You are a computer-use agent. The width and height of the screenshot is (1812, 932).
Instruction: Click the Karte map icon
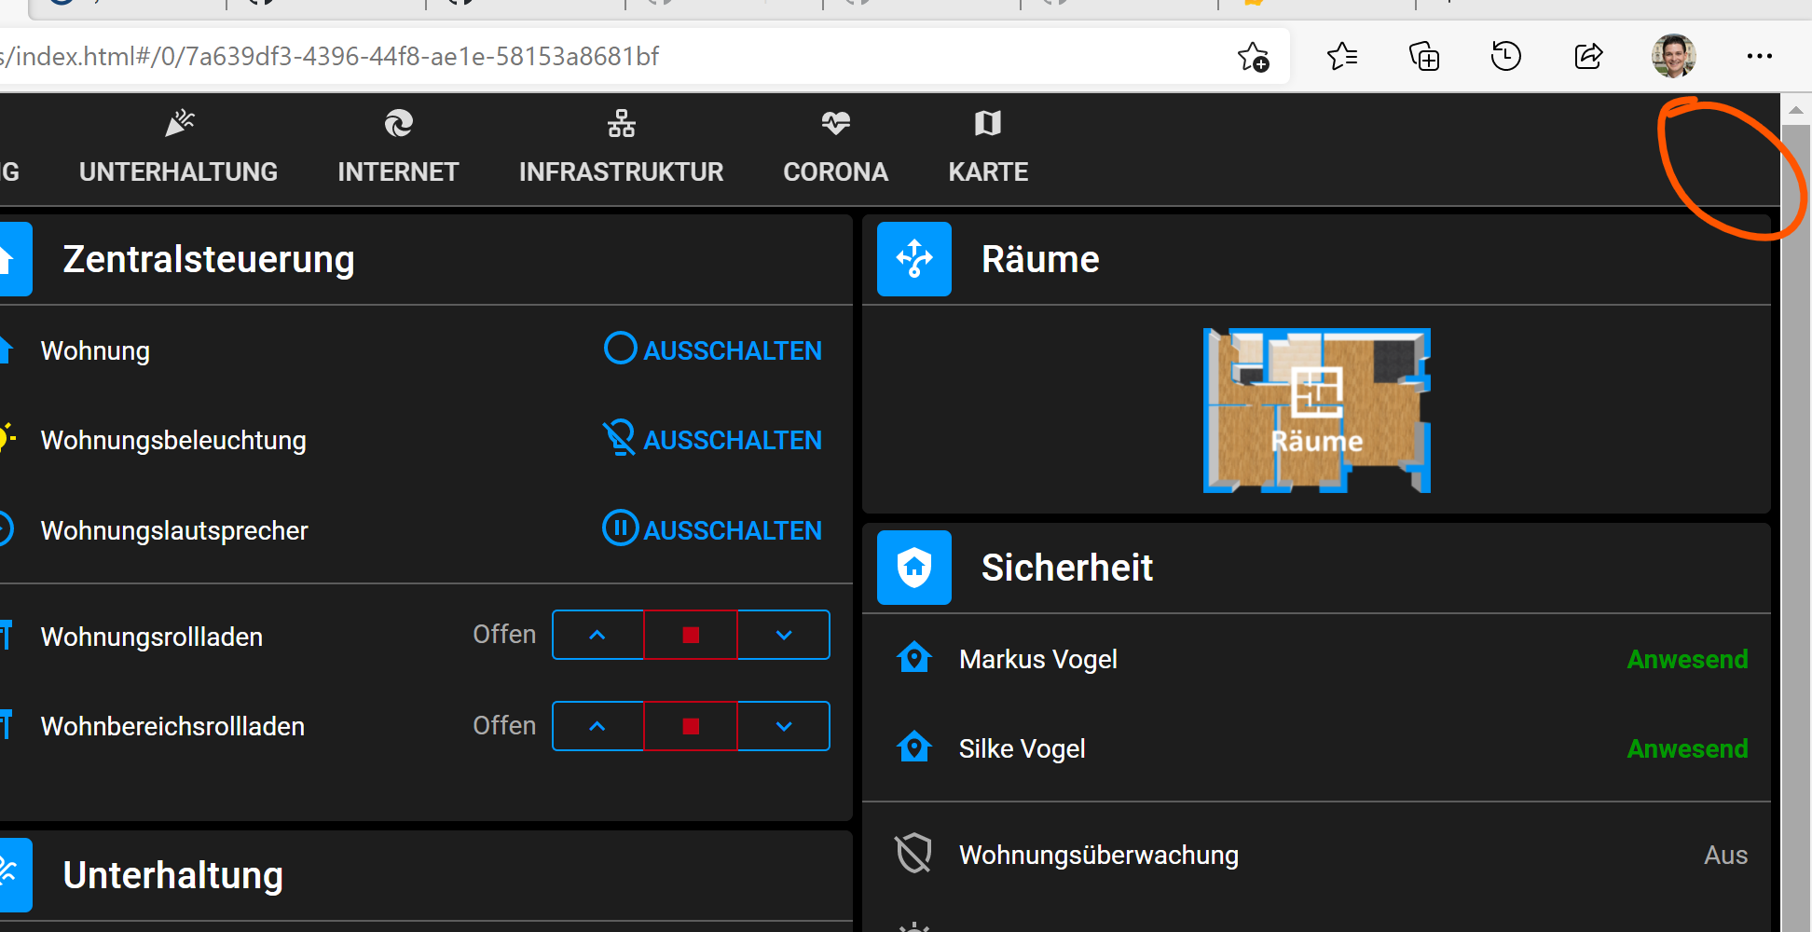(987, 122)
